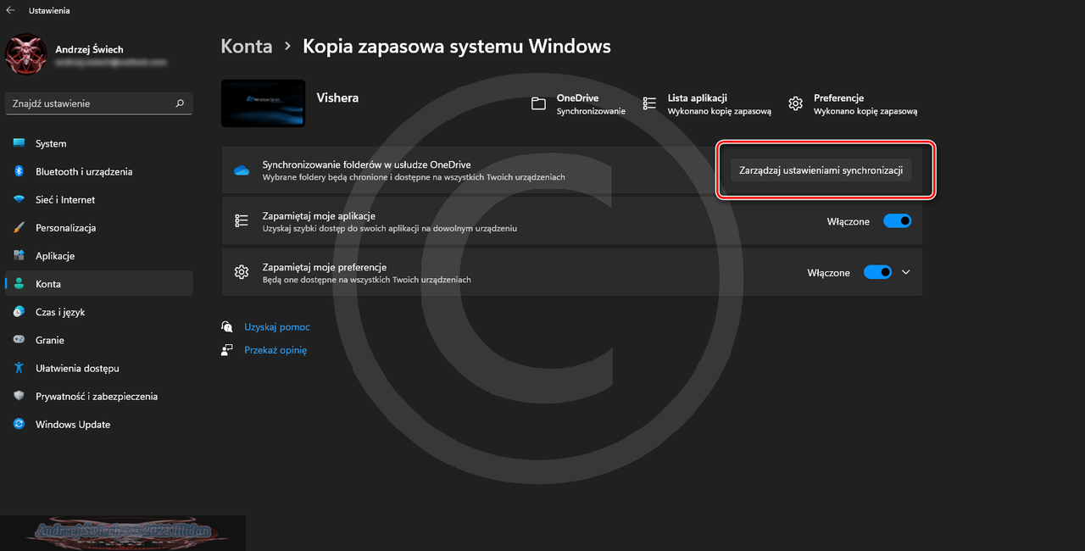This screenshot has width=1085, height=551.
Task: Click the search magnifier icon
Action: (180, 103)
